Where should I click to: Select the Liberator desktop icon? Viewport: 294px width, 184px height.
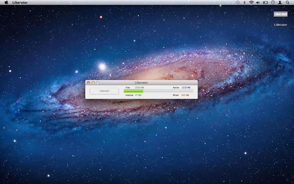pos(280,14)
